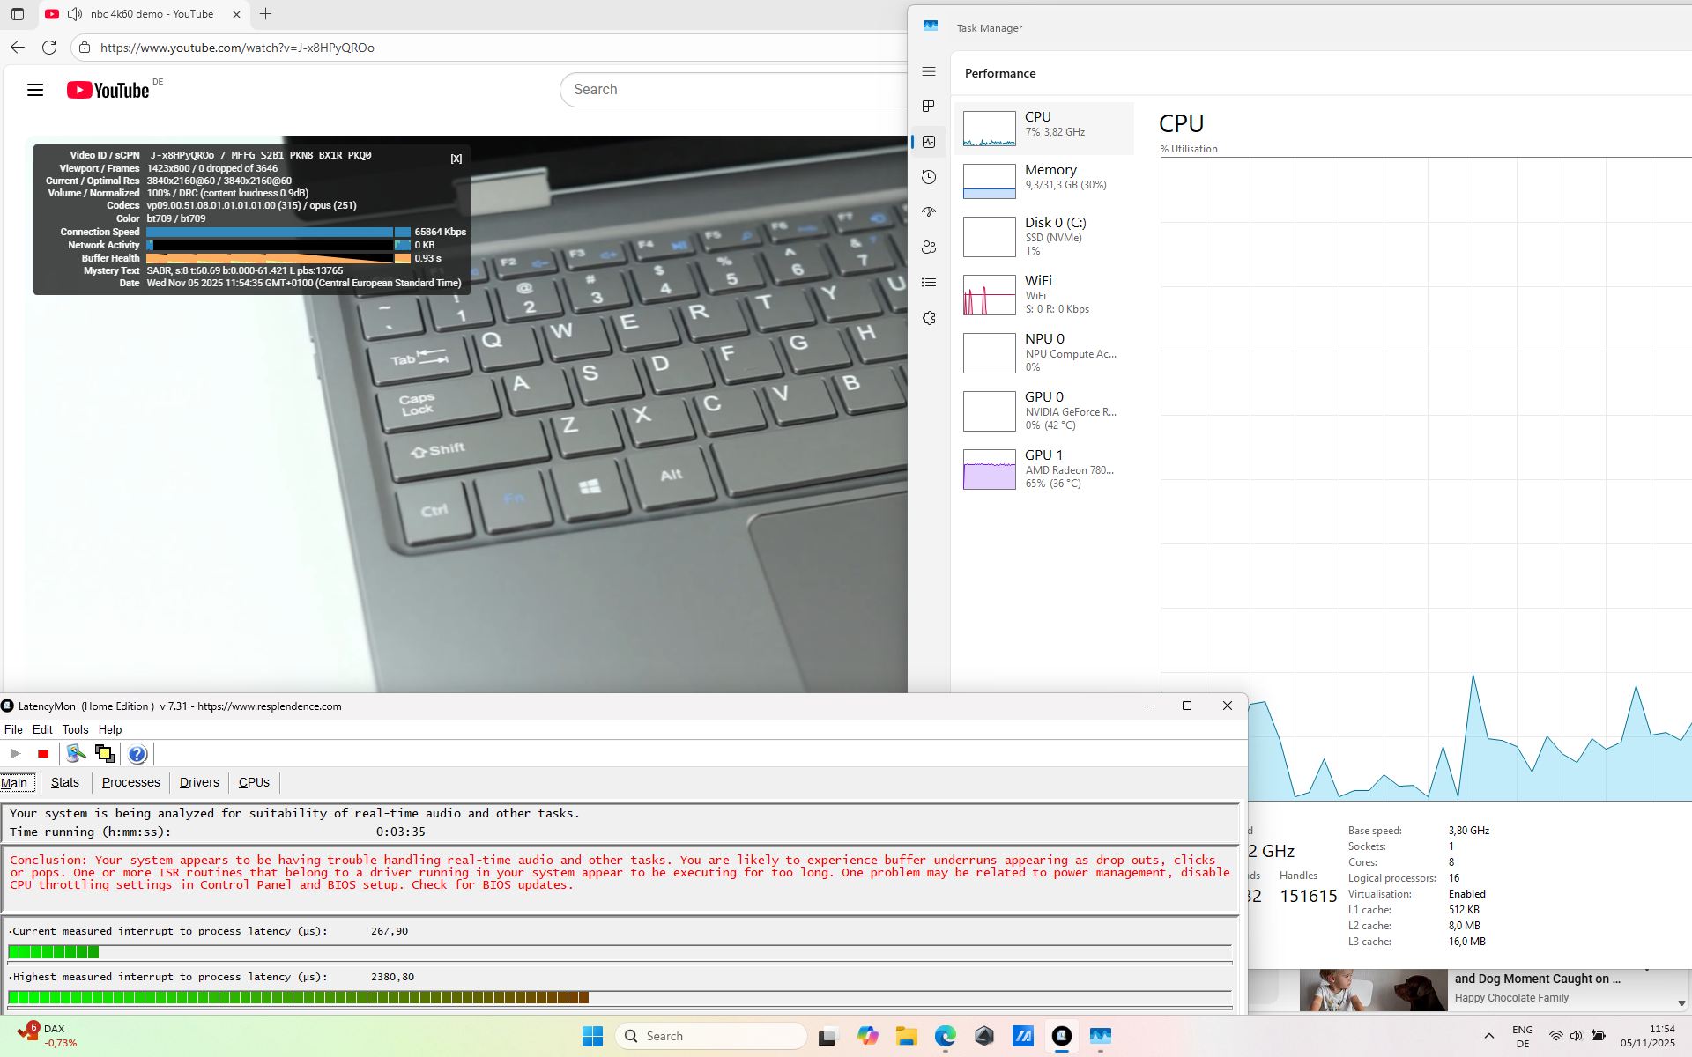This screenshot has width=1692, height=1057.
Task: Switch to the Drivers tab
Action: [199, 782]
